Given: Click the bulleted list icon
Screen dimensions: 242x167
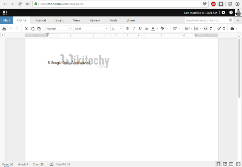Looking at the screenshot, I should click(x=186, y=28).
